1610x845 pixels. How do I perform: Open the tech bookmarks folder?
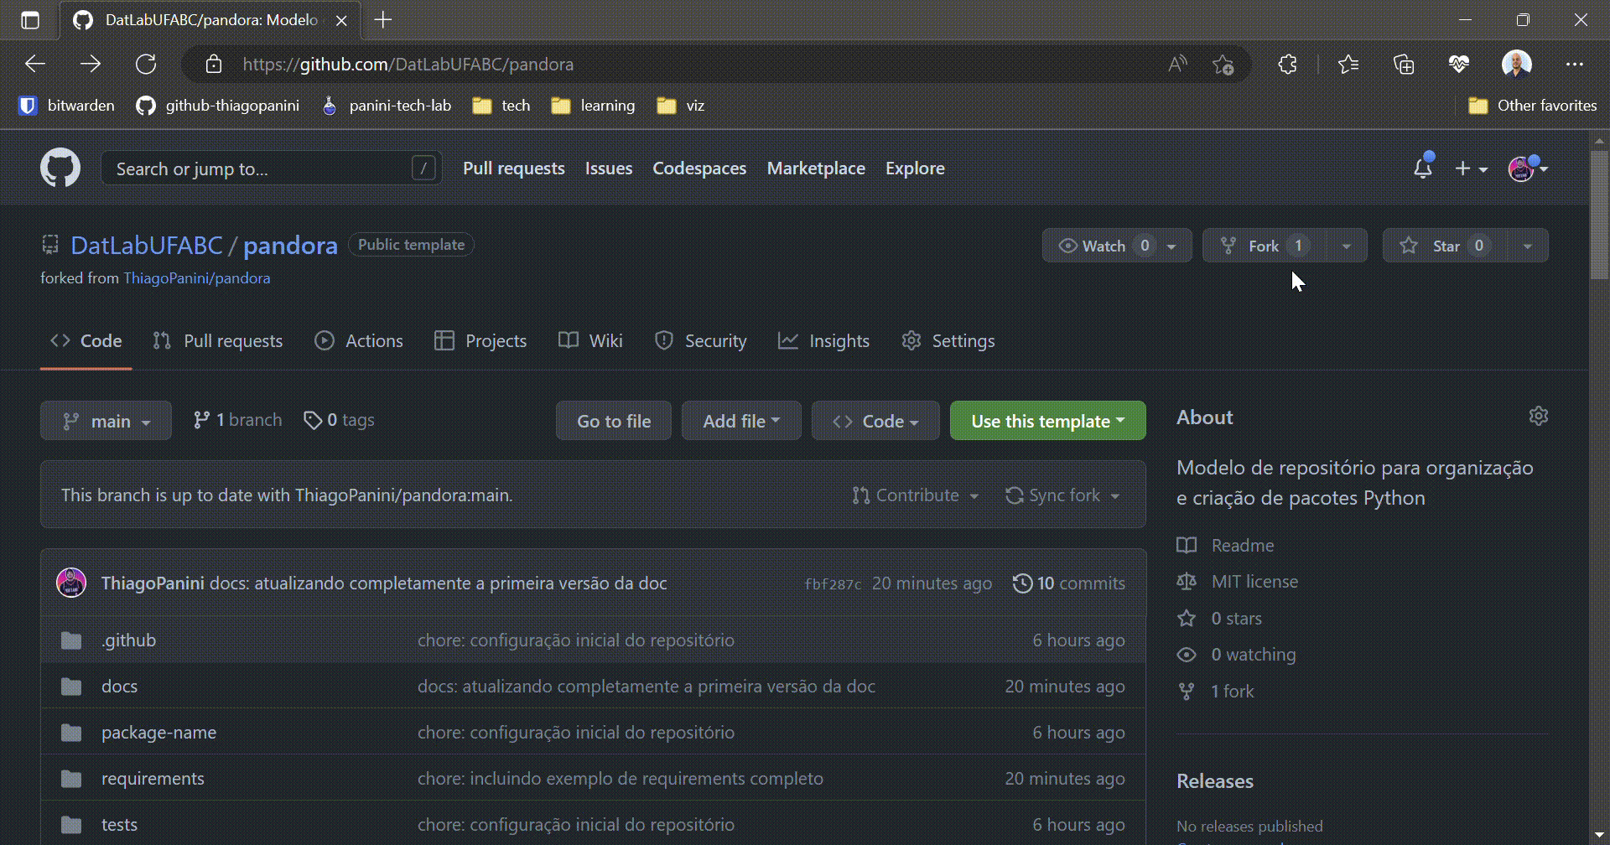[x=501, y=106]
